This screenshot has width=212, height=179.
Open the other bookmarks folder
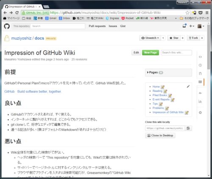[x=194, y=18]
